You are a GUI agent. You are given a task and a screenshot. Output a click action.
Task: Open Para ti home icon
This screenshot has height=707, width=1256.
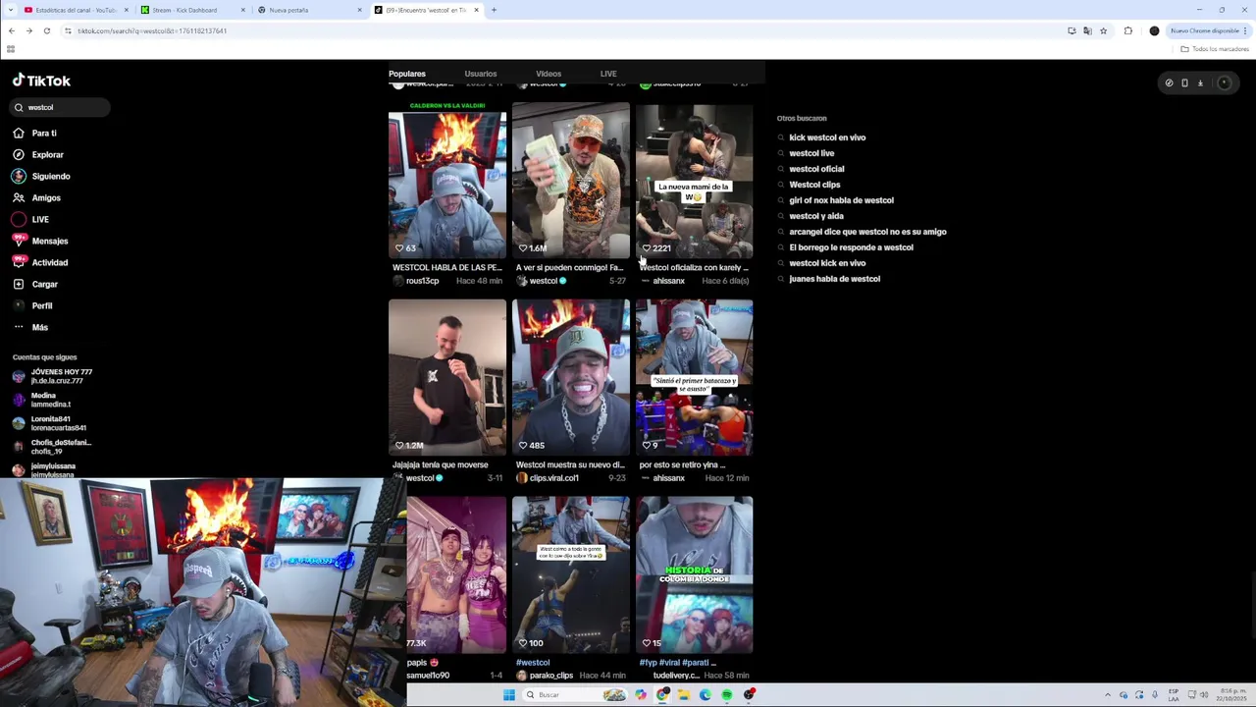19,133
